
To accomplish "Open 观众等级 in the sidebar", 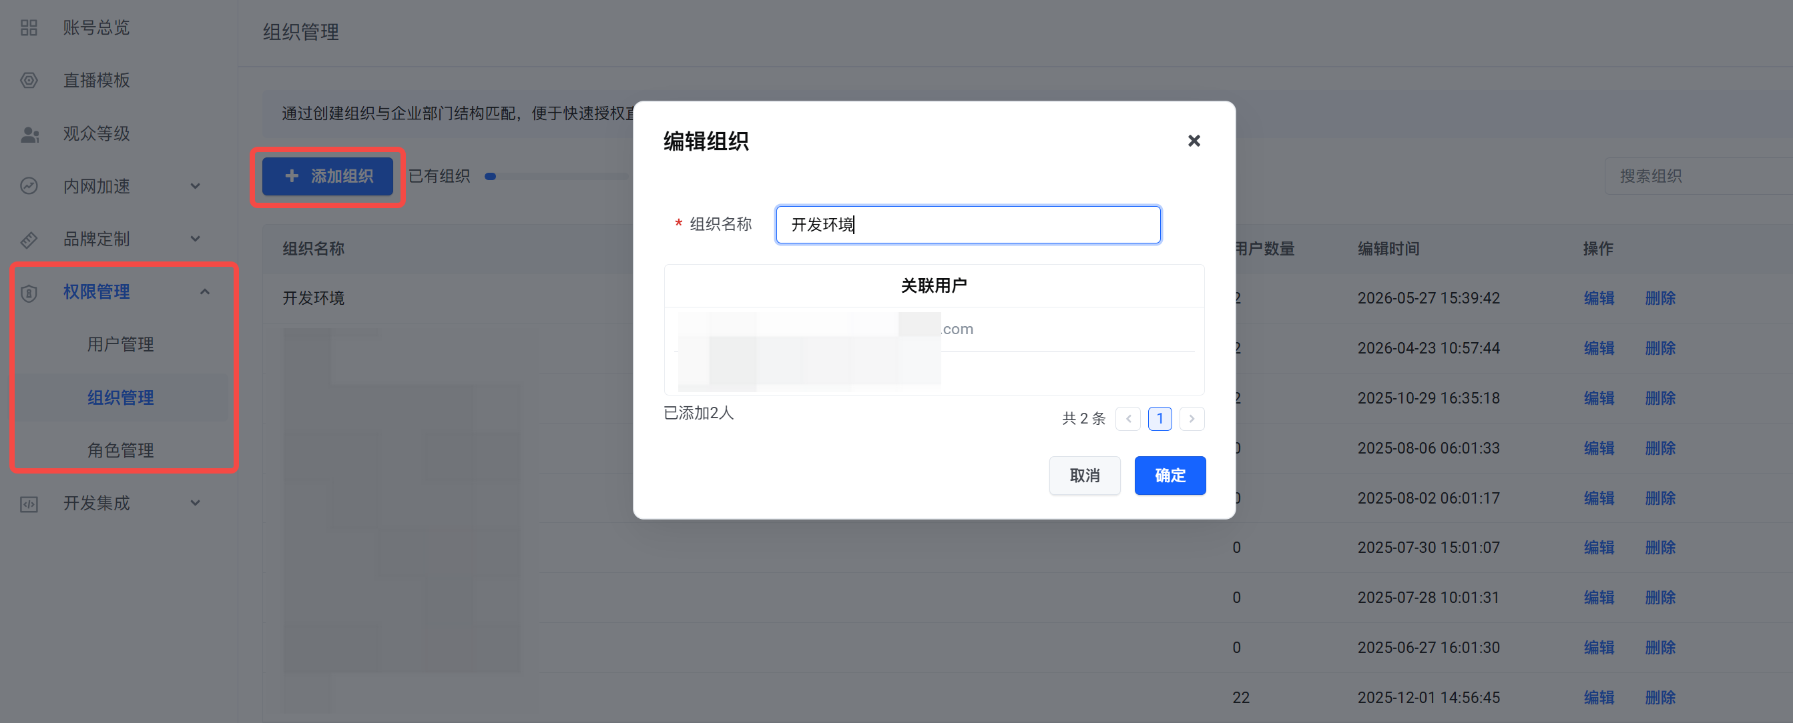I will click(x=96, y=133).
